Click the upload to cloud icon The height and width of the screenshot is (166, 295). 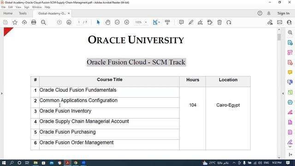(24, 23)
